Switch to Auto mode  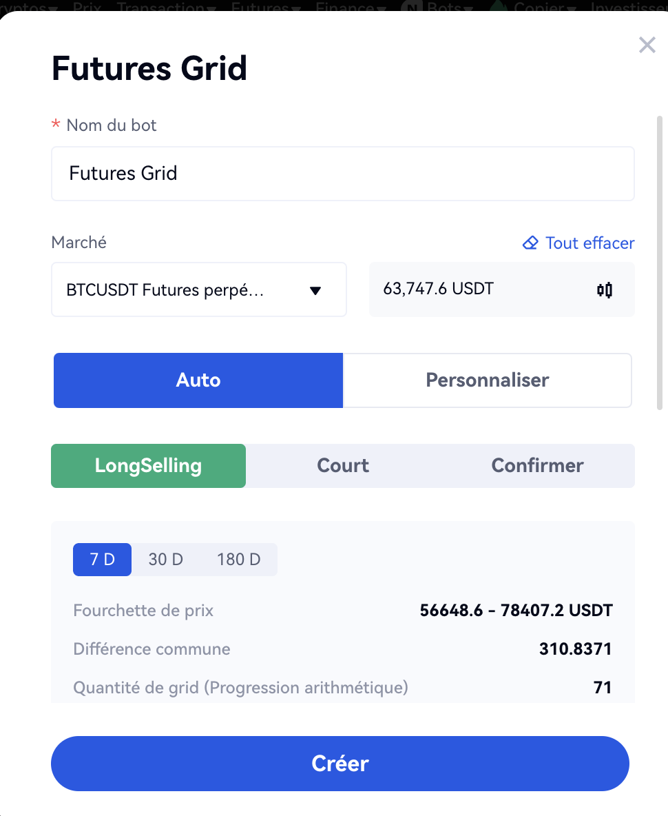click(x=198, y=380)
